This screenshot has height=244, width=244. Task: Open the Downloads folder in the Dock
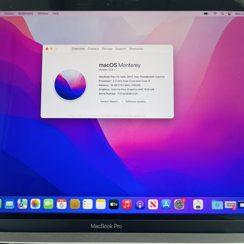(217, 205)
